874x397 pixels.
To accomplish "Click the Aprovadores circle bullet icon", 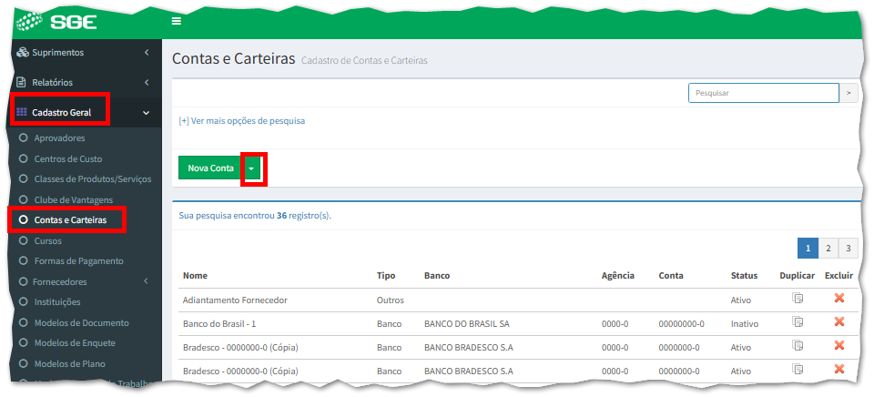I will point(23,137).
